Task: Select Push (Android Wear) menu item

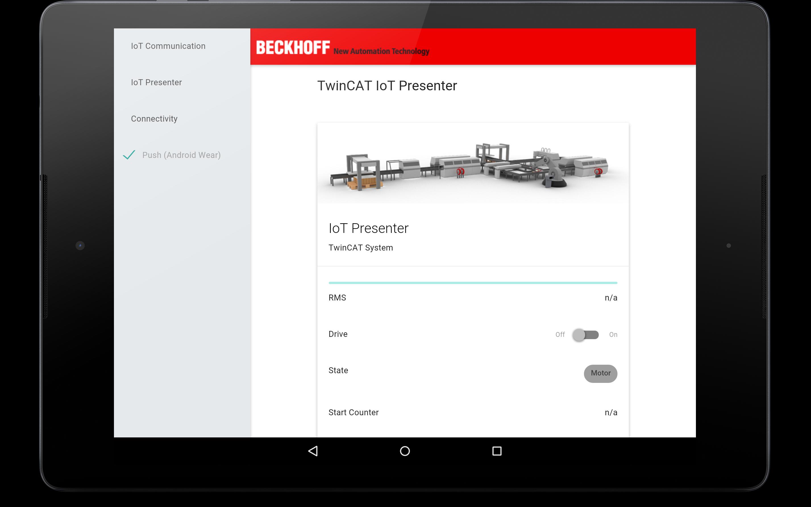Action: pos(181,155)
